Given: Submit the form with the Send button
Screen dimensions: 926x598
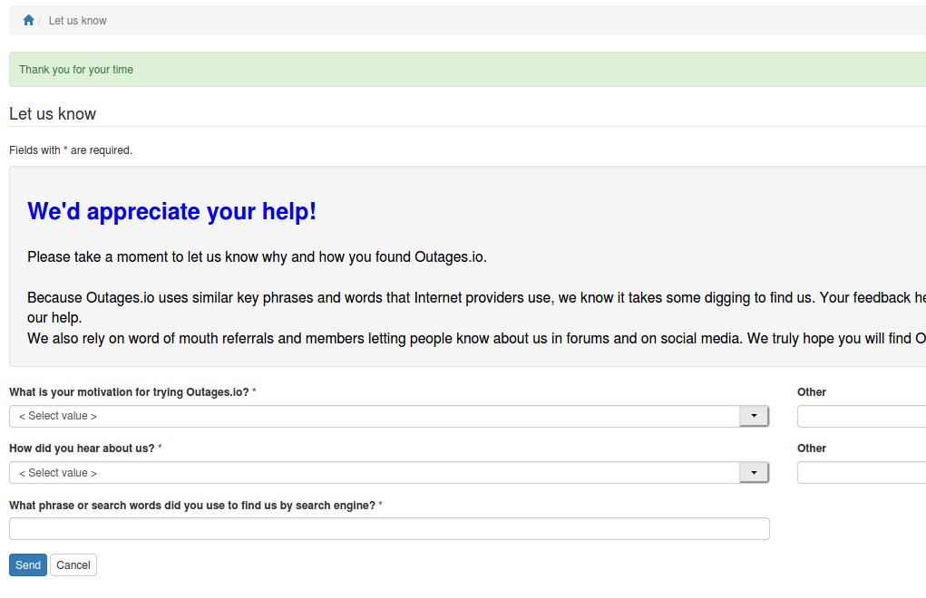Looking at the screenshot, I should click(28, 565).
